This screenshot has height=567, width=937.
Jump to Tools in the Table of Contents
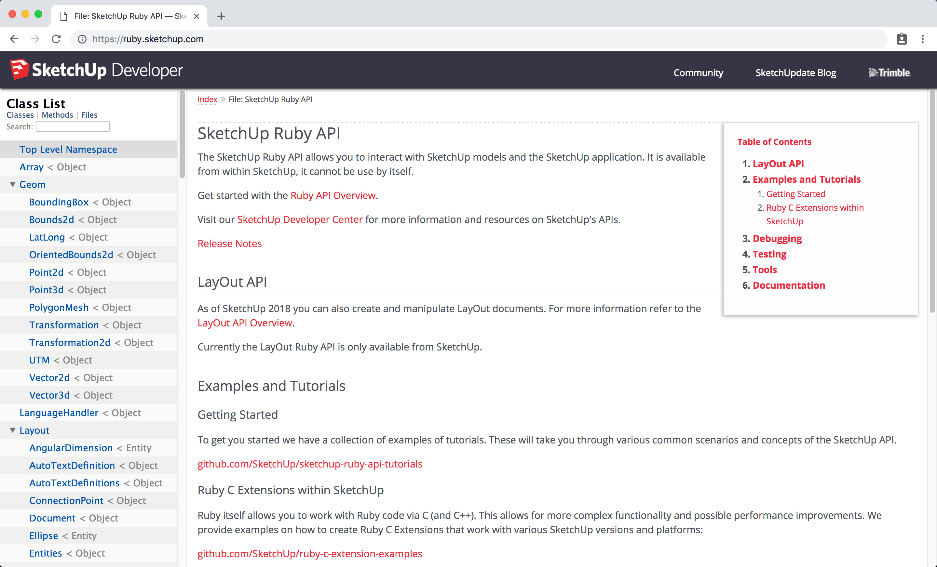[x=765, y=270]
